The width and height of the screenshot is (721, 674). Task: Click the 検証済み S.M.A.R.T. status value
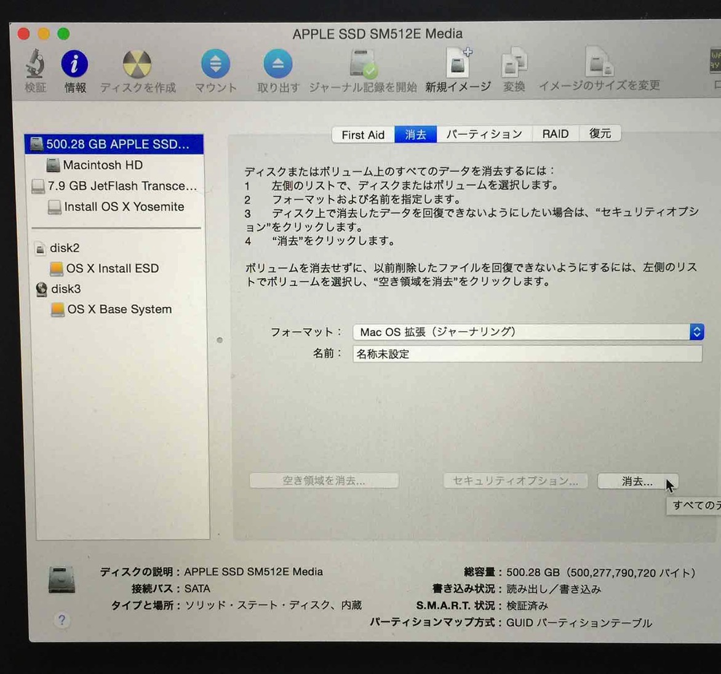pos(527,606)
